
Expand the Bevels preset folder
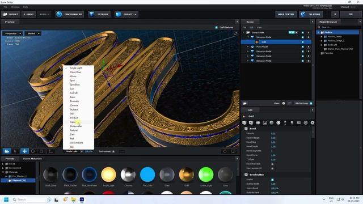pyautogui.click(x=3, y=164)
